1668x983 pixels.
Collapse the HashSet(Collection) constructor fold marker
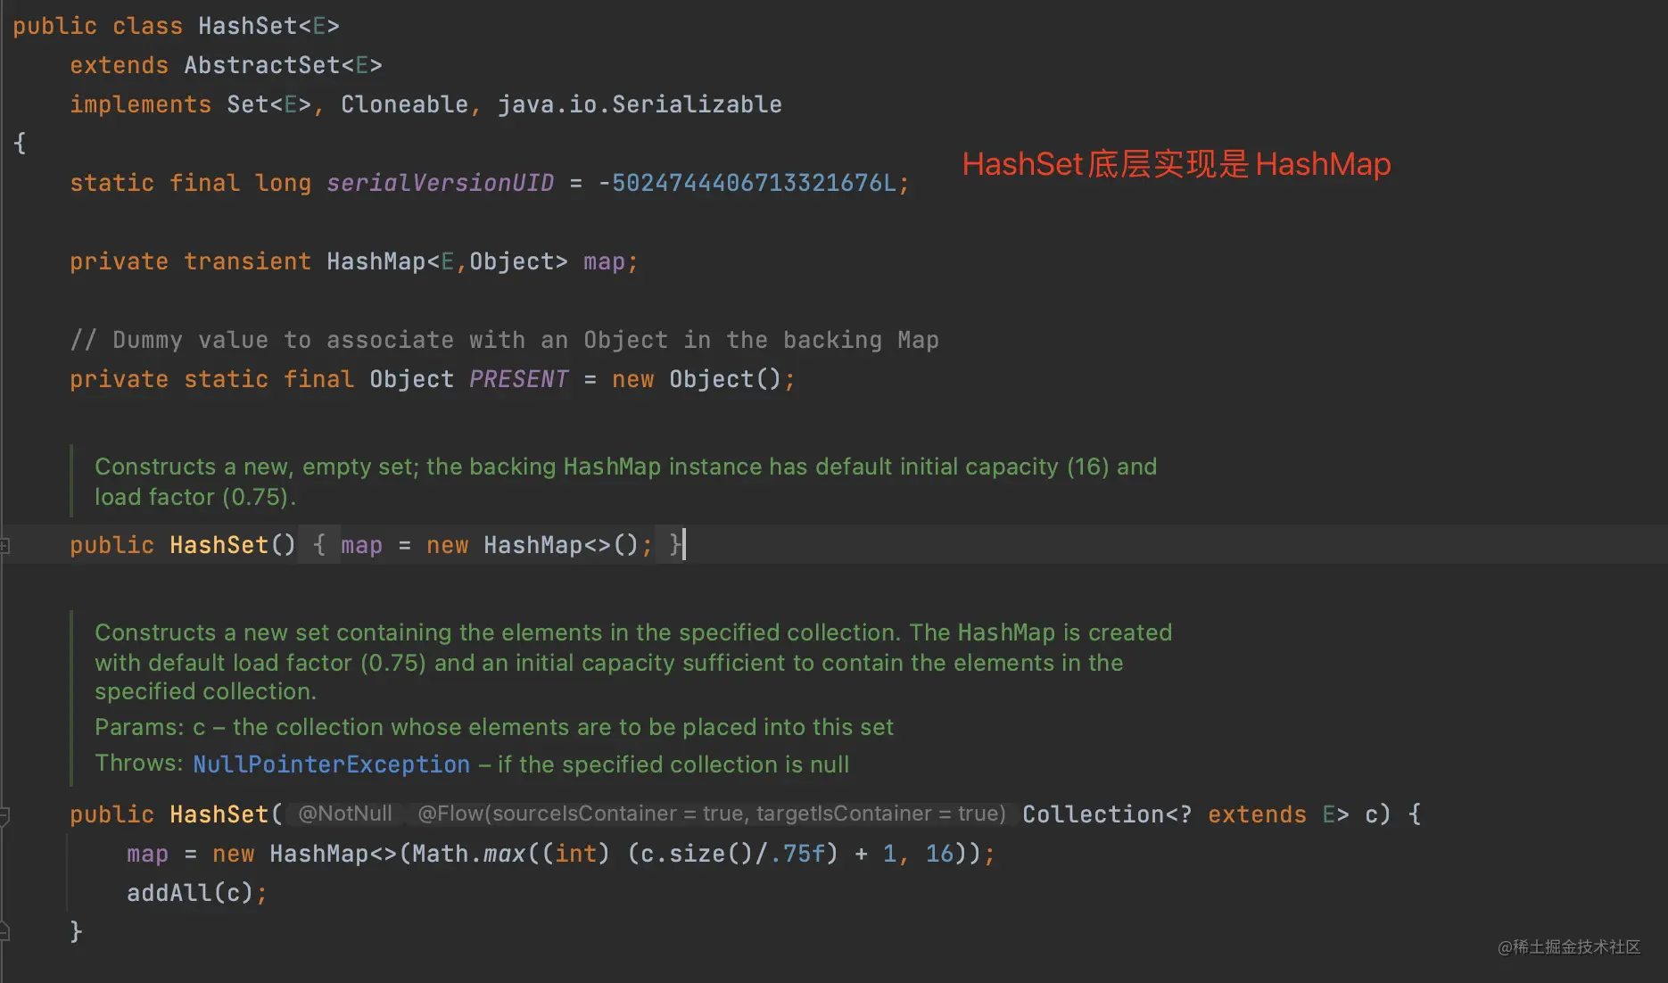(x=4, y=814)
